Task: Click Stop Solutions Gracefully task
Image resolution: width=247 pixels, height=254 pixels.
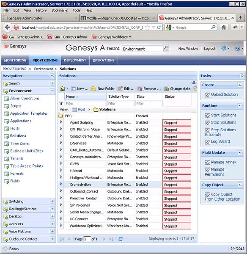Action: (x=220, y=132)
